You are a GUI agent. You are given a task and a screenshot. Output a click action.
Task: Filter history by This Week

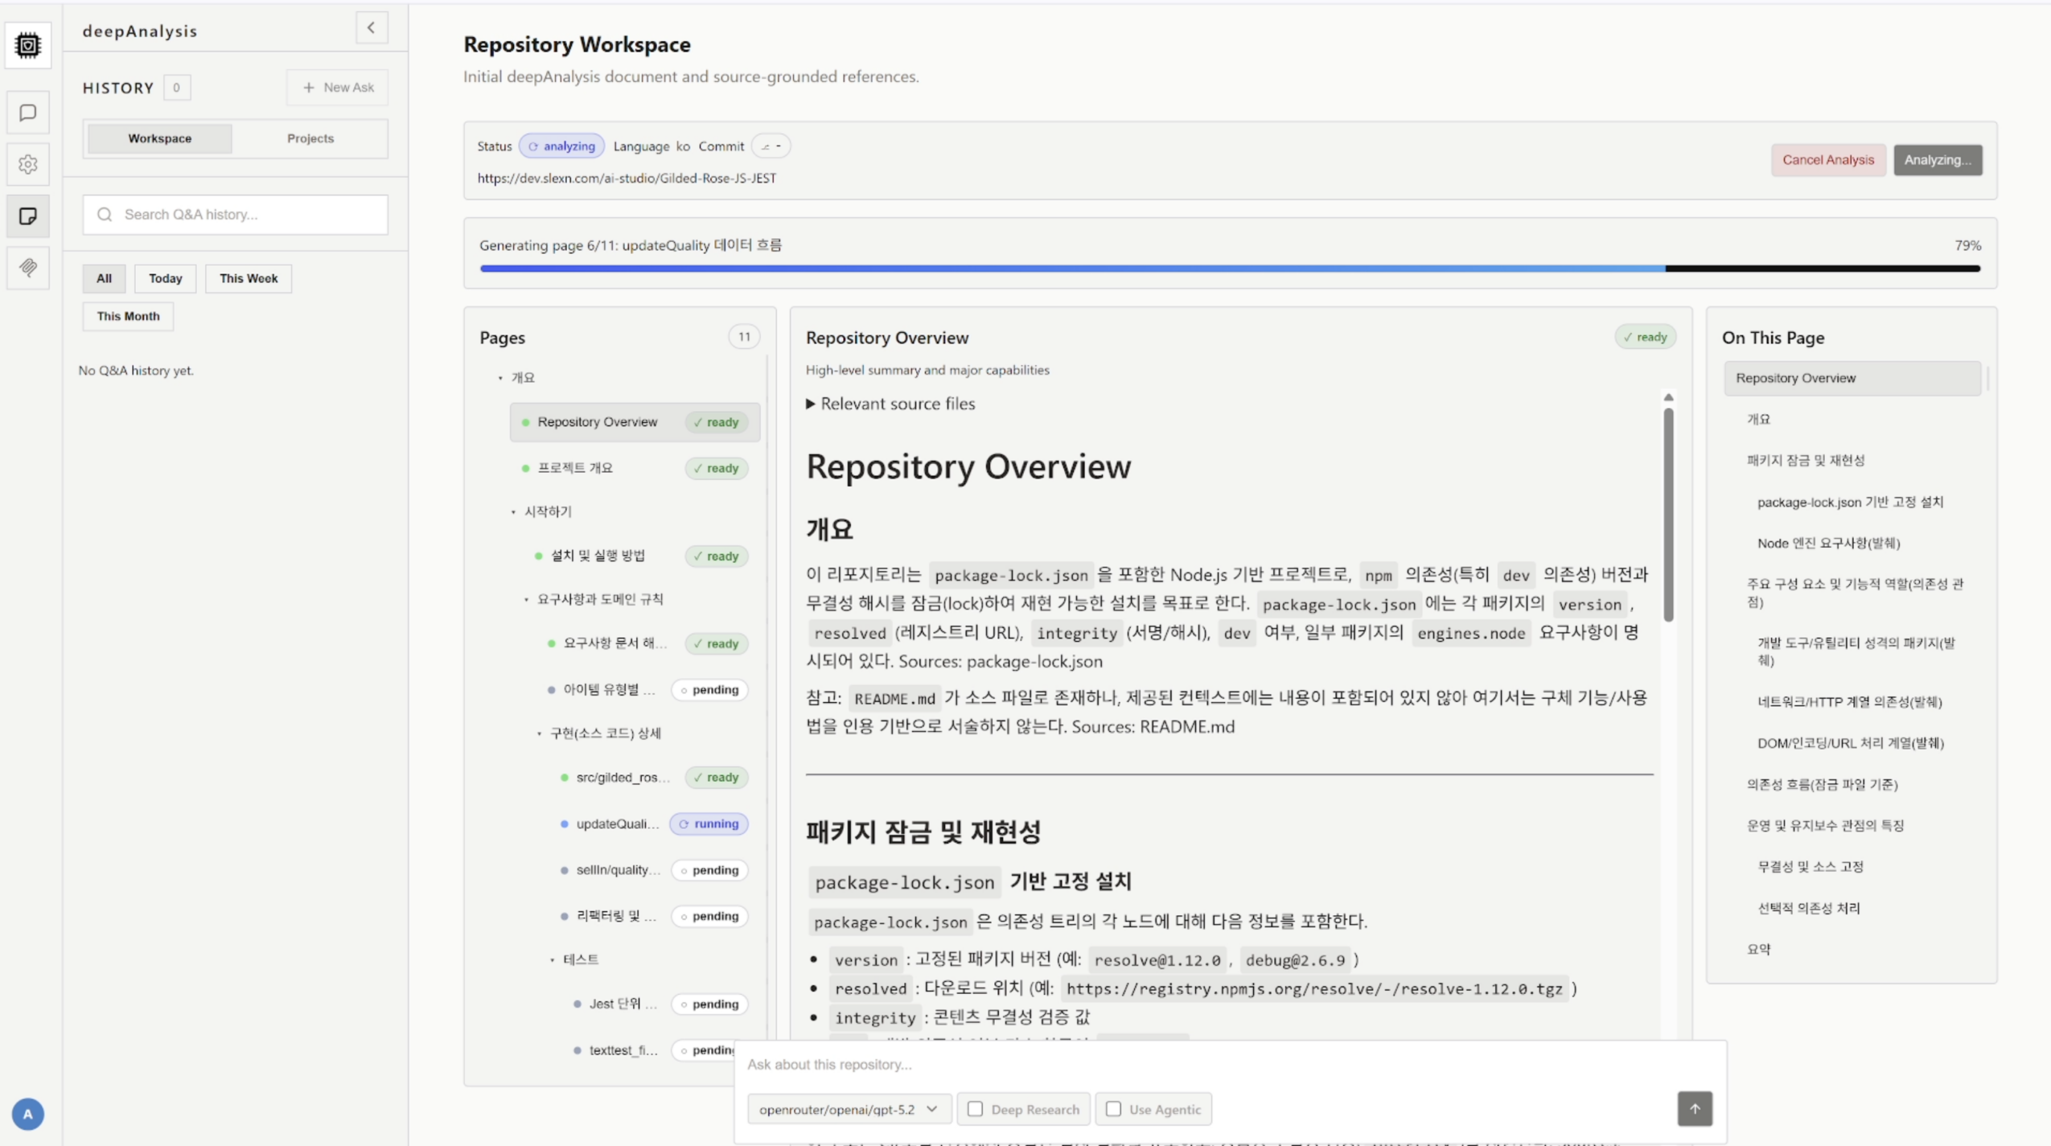tap(248, 278)
